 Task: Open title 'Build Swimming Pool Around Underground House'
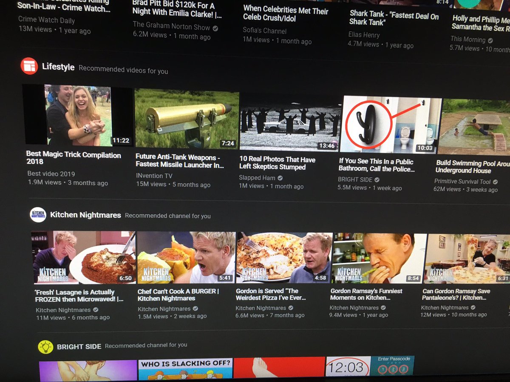[473, 167]
